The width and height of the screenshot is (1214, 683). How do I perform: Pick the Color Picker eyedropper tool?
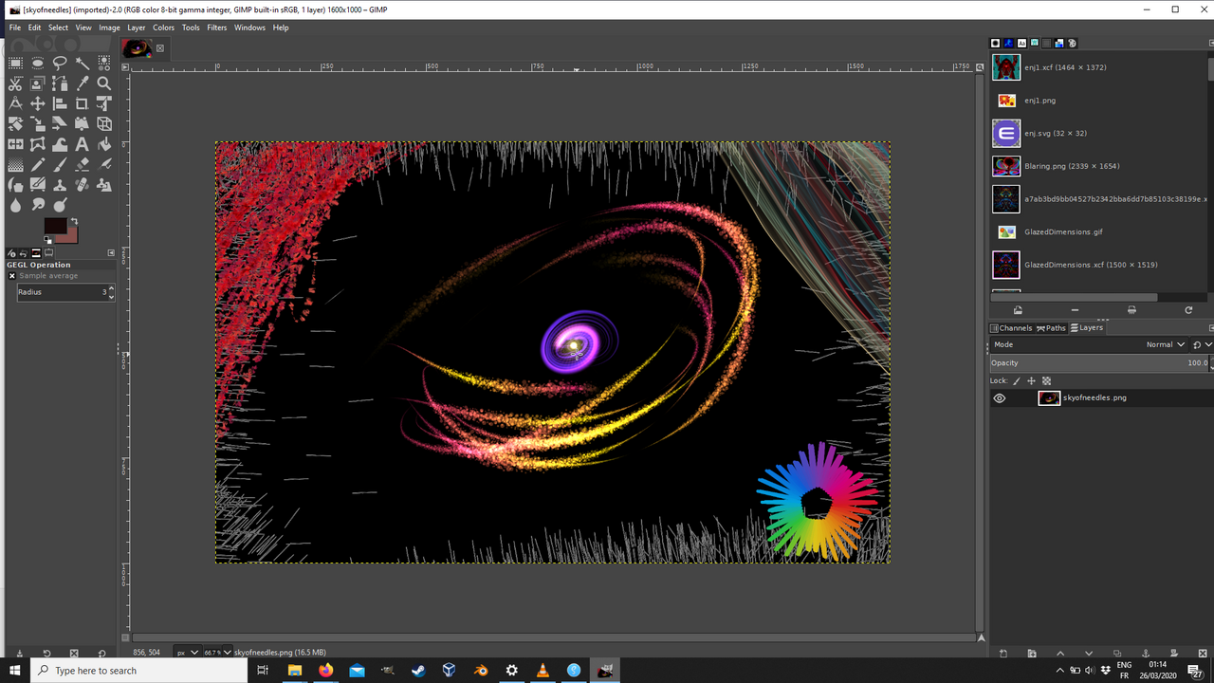tap(83, 83)
